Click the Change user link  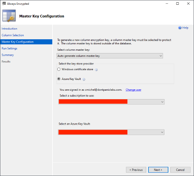[x=133, y=90]
